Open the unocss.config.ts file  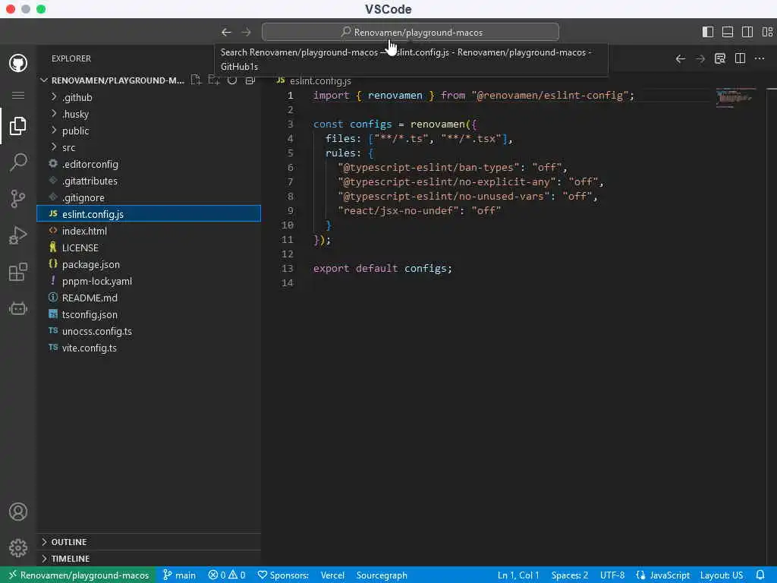(x=149, y=331)
